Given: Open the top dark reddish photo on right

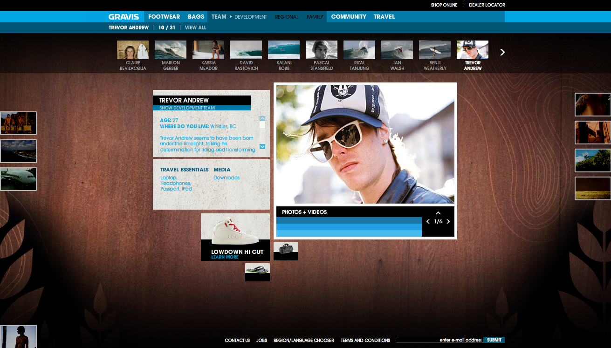Looking at the screenshot, I should 593,104.
